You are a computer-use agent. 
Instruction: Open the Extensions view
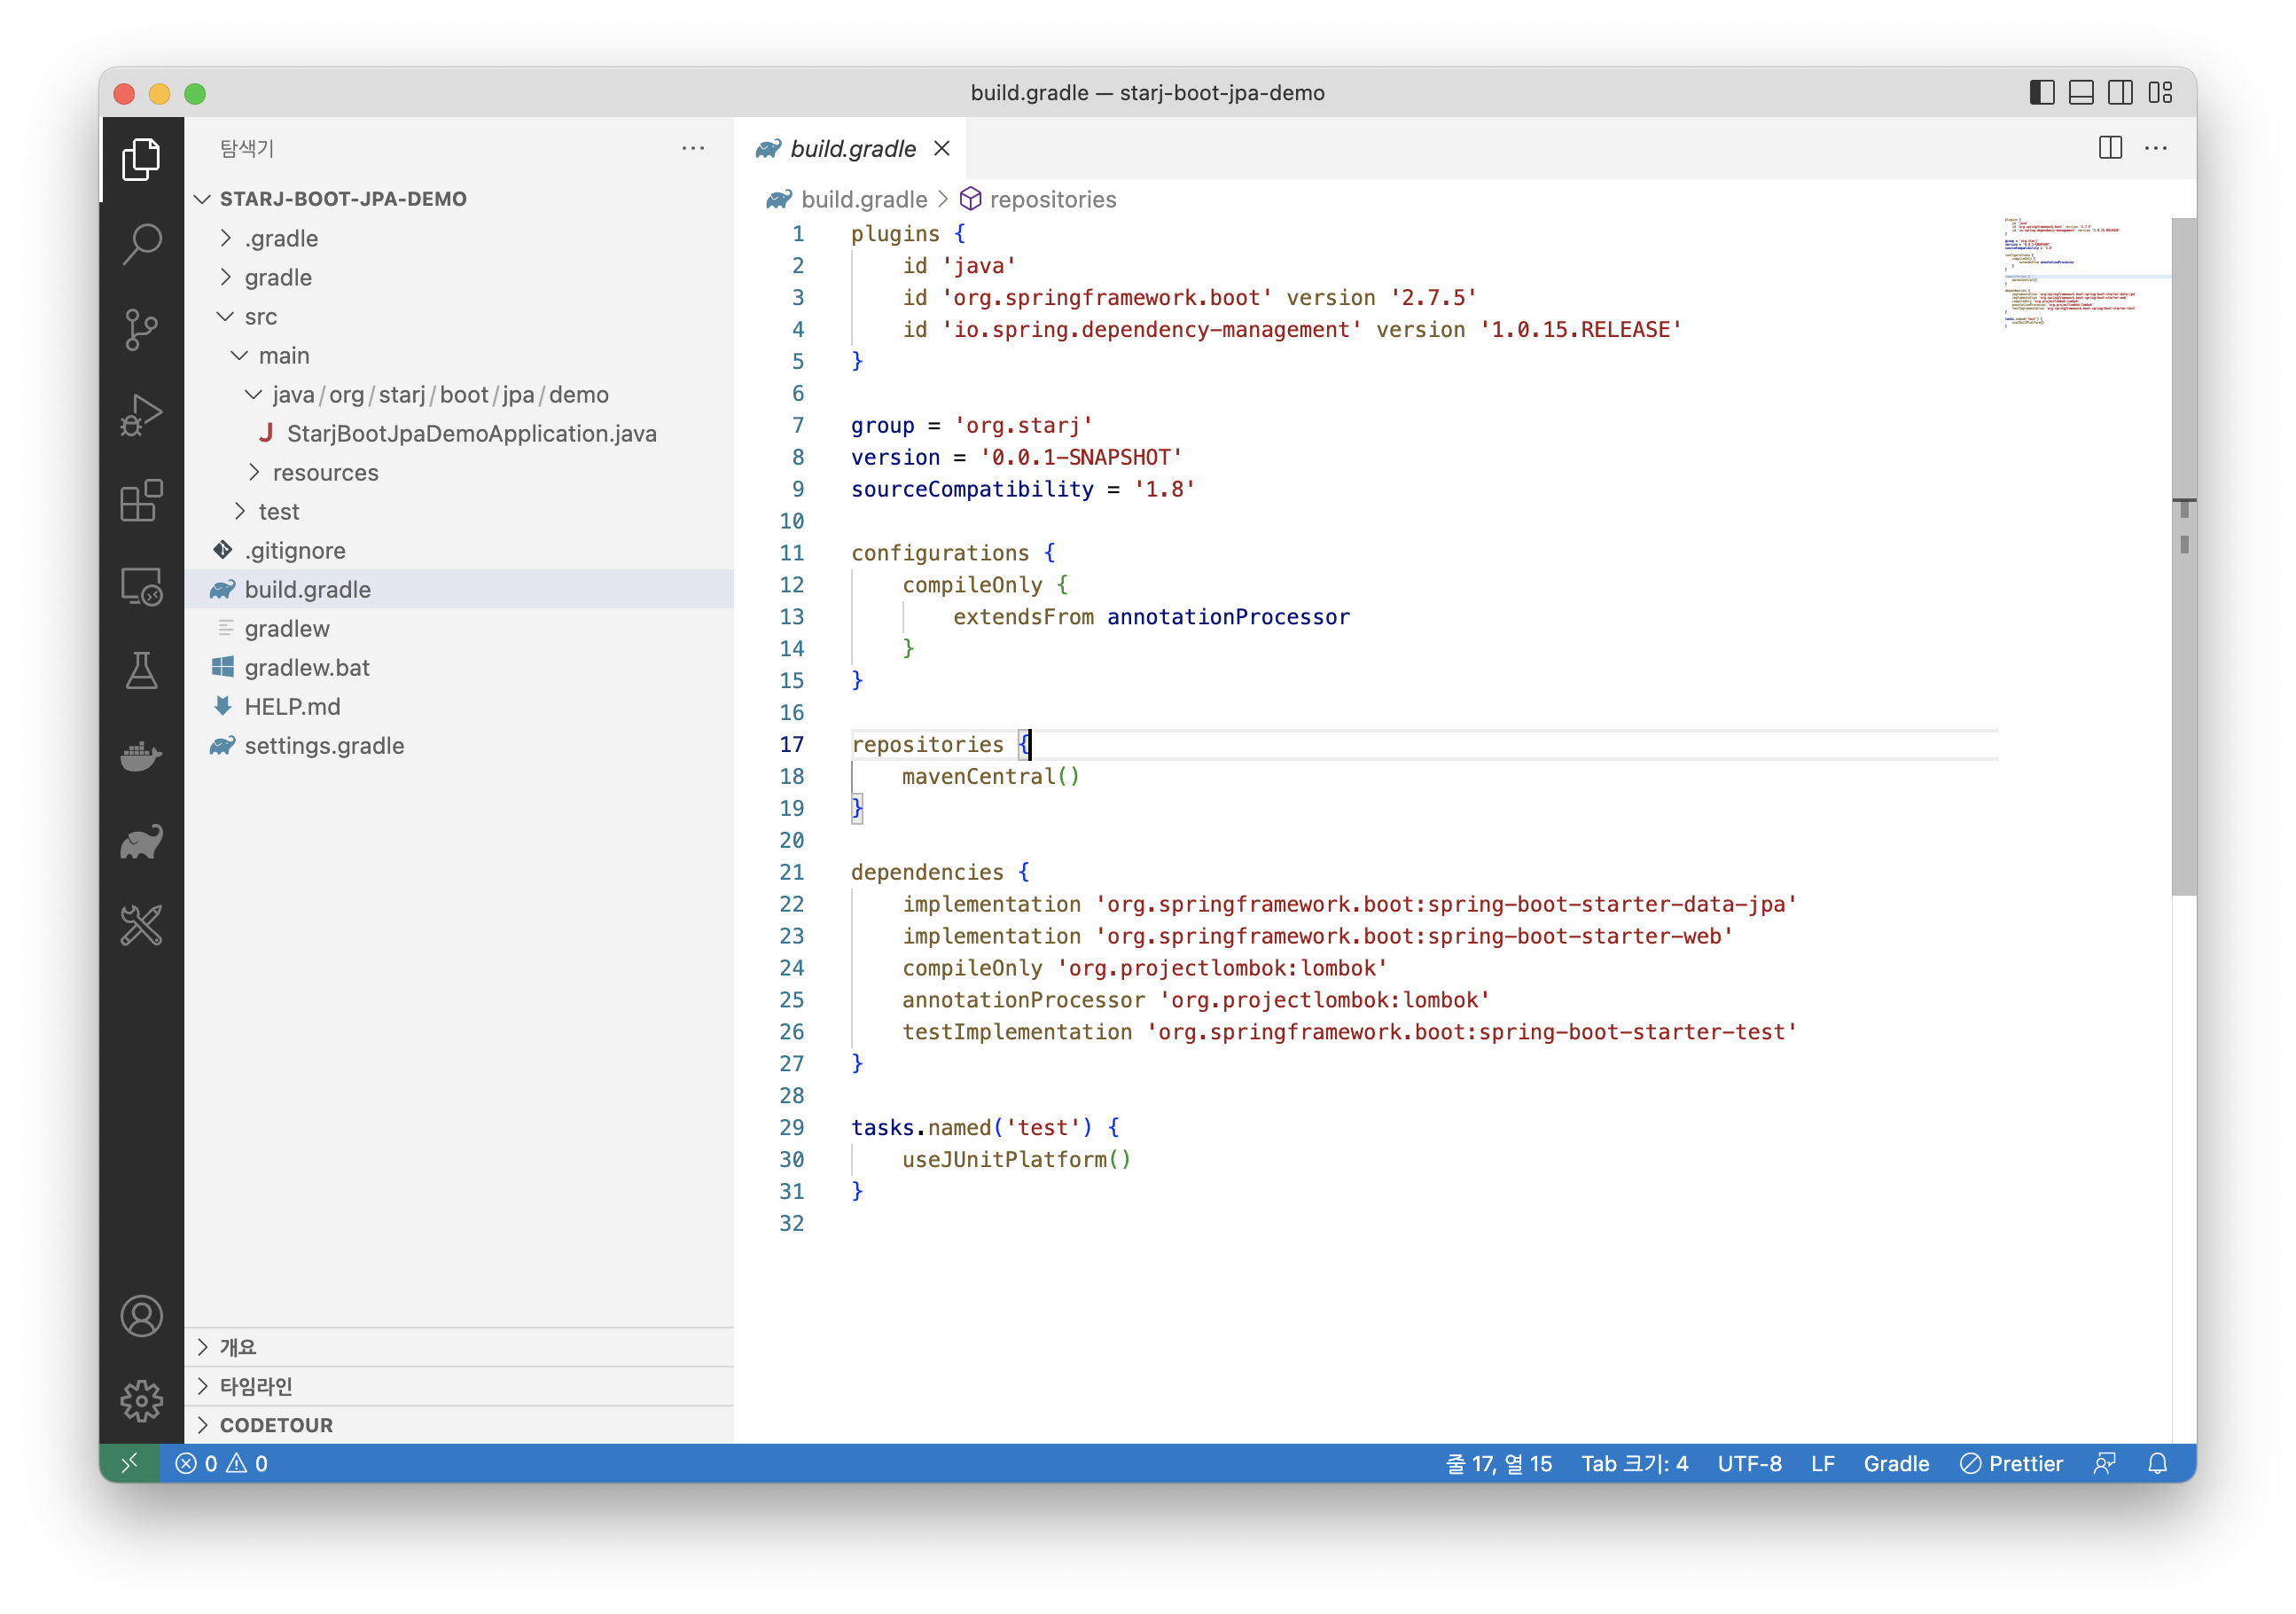(141, 499)
